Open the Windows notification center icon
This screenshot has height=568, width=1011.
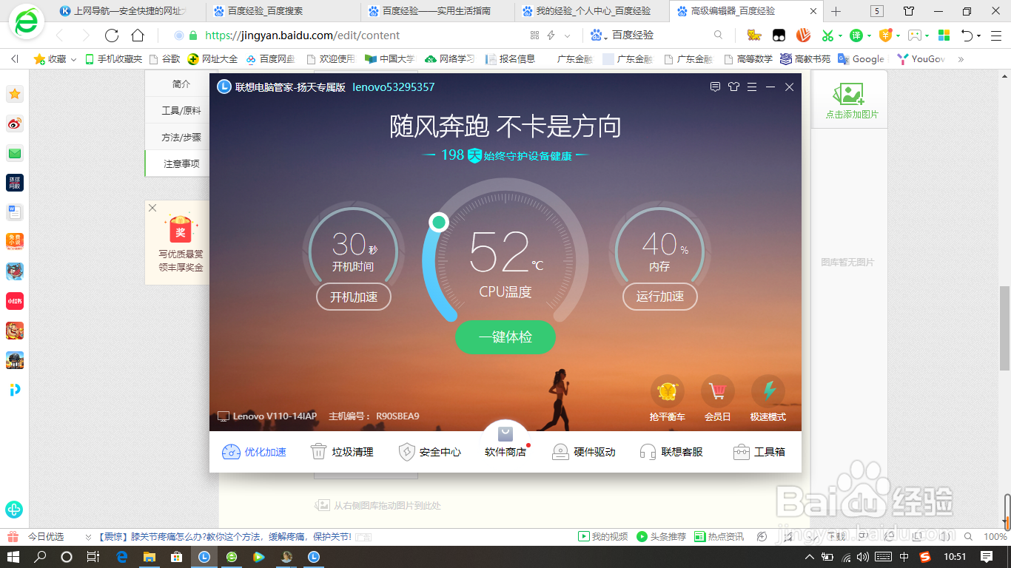(x=987, y=557)
